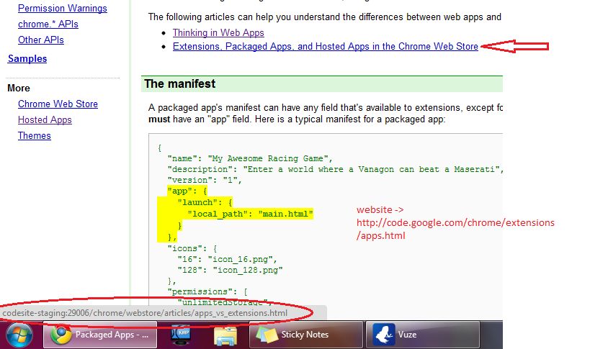Viewport: 590px width, 349px height.
Task: Go to the Samples section link
Action: point(27,58)
